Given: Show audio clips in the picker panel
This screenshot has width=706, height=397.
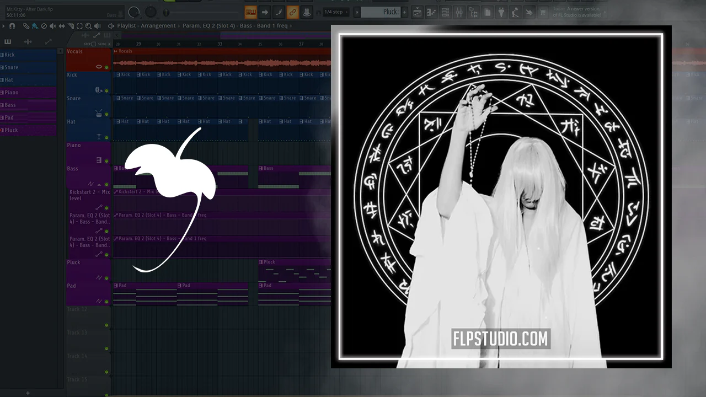Looking at the screenshot, I should click(28, 42).
